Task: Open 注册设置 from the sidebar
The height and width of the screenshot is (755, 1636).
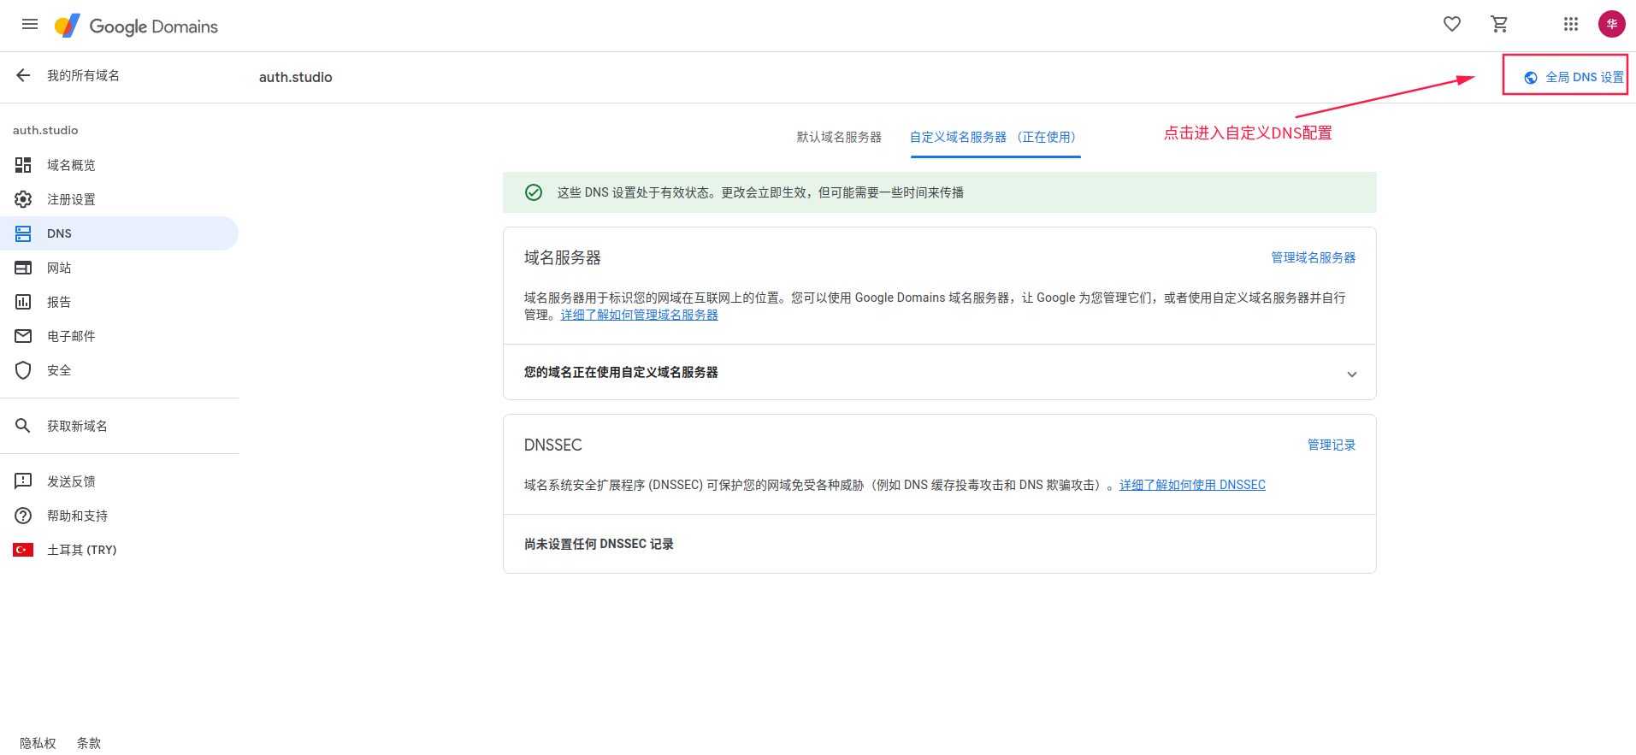Action: [x=71, y=199]
